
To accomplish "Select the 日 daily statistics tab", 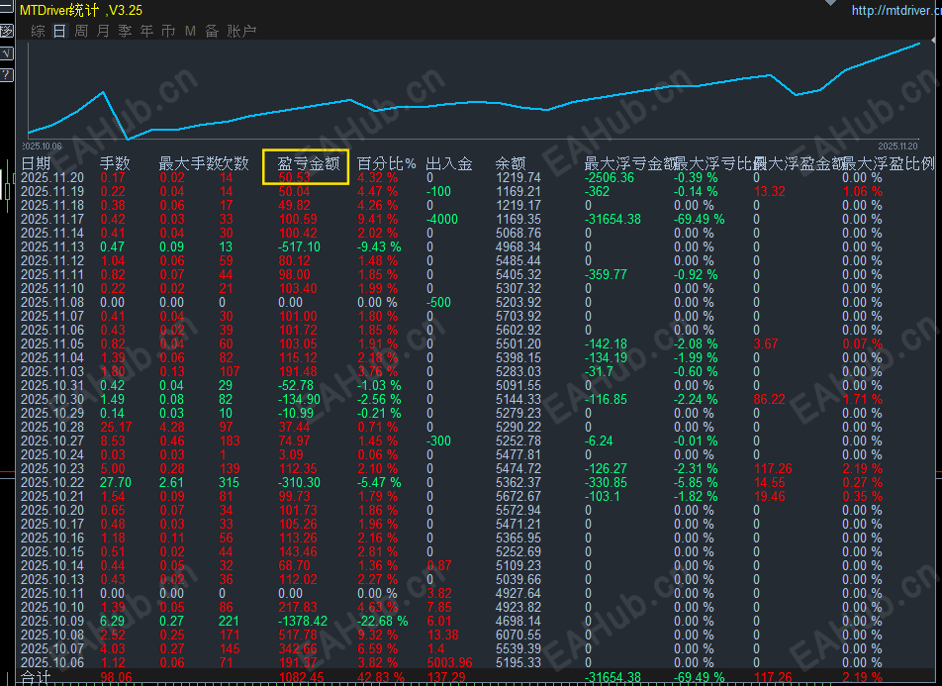I will (x=59, y=32).
